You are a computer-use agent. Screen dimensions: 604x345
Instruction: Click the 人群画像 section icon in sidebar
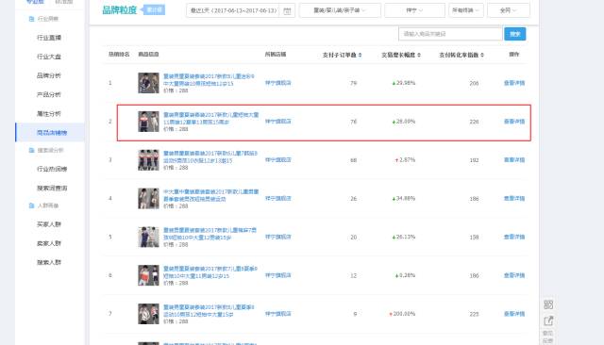coord(31,205)
